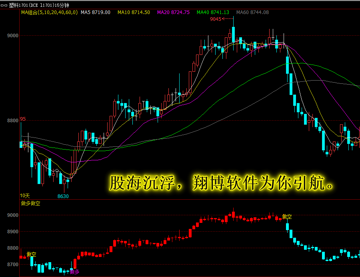
Task: Click the 9045 high price marker
Action: [x=216, y=19]
